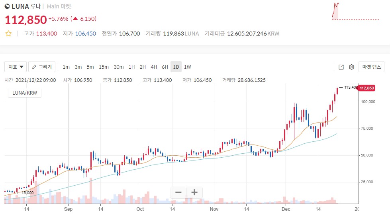Select the 1m timeframe

pyautogui.click(x=66, y=67)
